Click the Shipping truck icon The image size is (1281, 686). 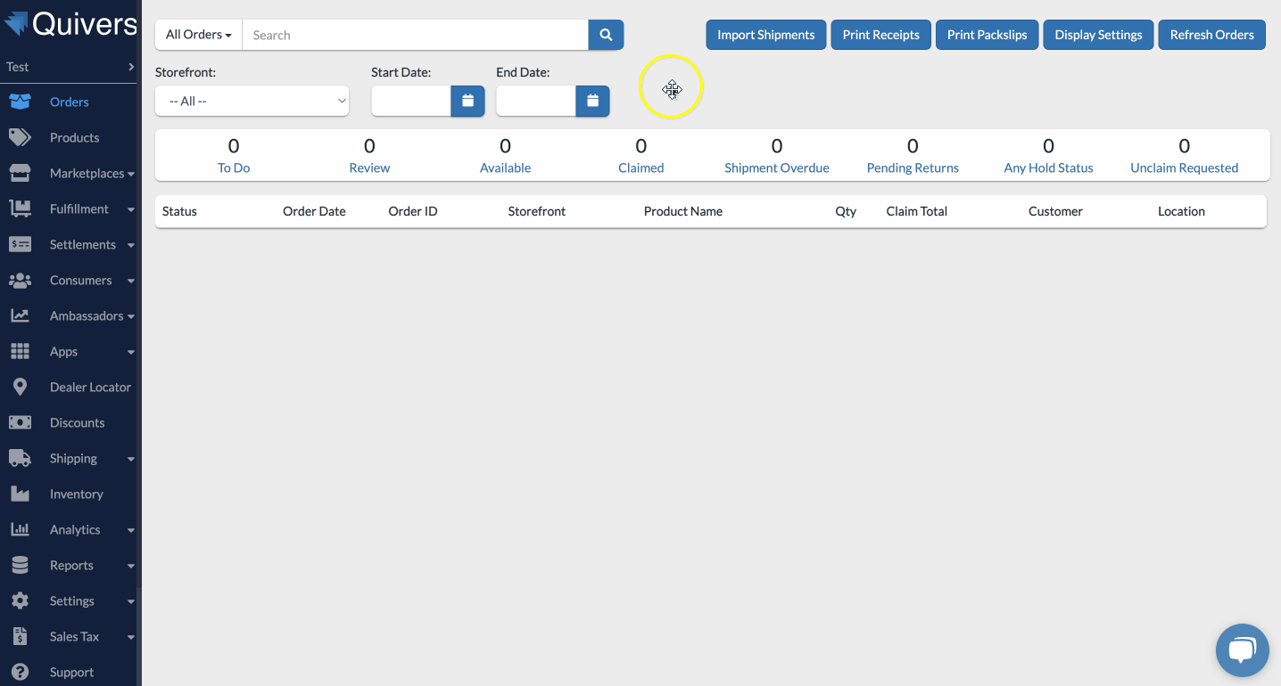click(20, 458)
